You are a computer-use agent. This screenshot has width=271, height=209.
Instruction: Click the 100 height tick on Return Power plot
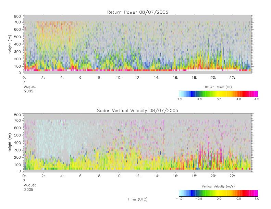[x=17, y=66]
